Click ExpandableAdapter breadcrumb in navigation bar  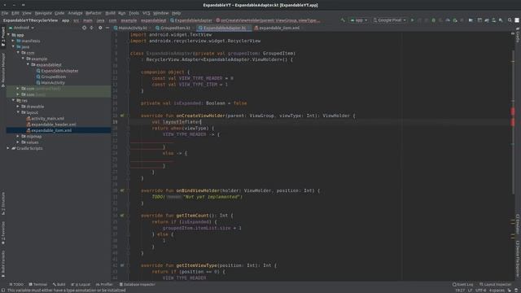point(191,20)
